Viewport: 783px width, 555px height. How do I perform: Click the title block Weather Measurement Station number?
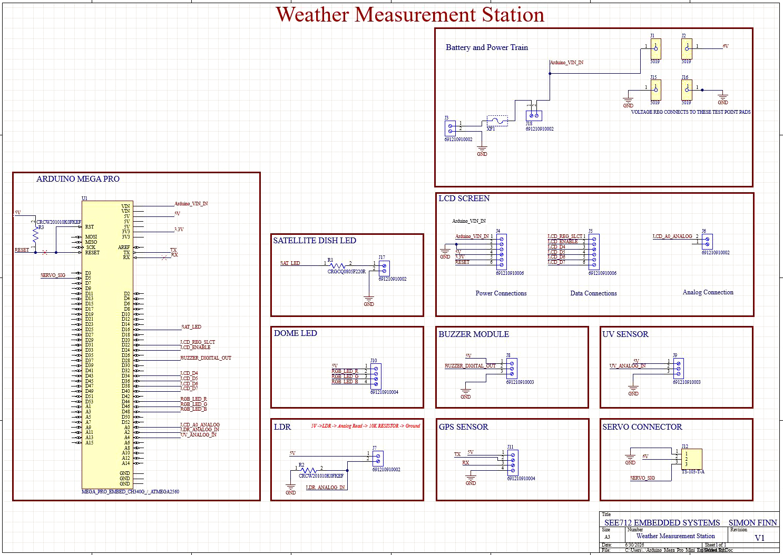click(676, 536)
